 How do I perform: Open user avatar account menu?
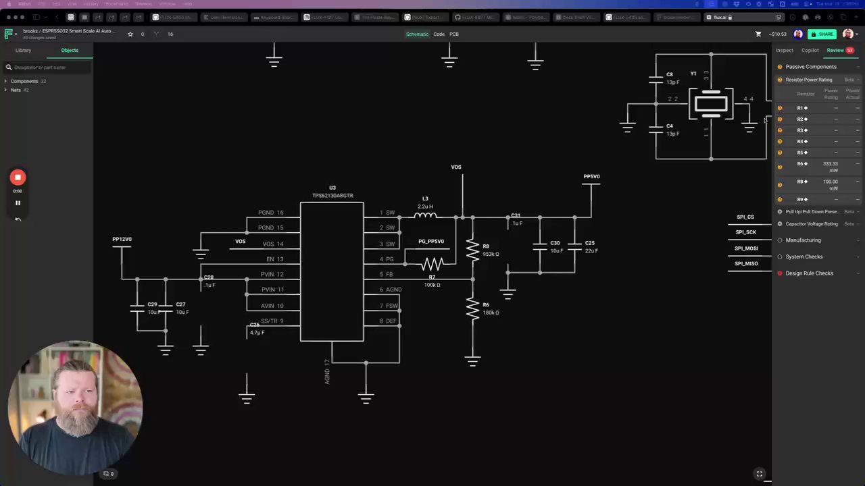[x=848, y=34]
